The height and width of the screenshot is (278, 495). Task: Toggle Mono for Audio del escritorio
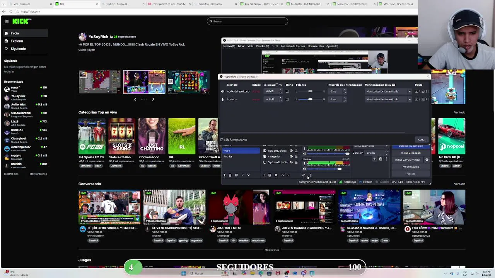[287, 92]
